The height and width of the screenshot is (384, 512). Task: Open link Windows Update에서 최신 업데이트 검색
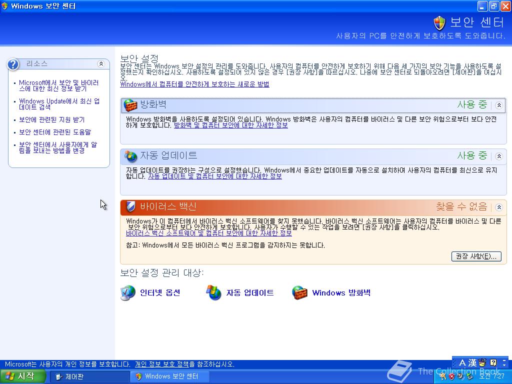coord(59,104)
